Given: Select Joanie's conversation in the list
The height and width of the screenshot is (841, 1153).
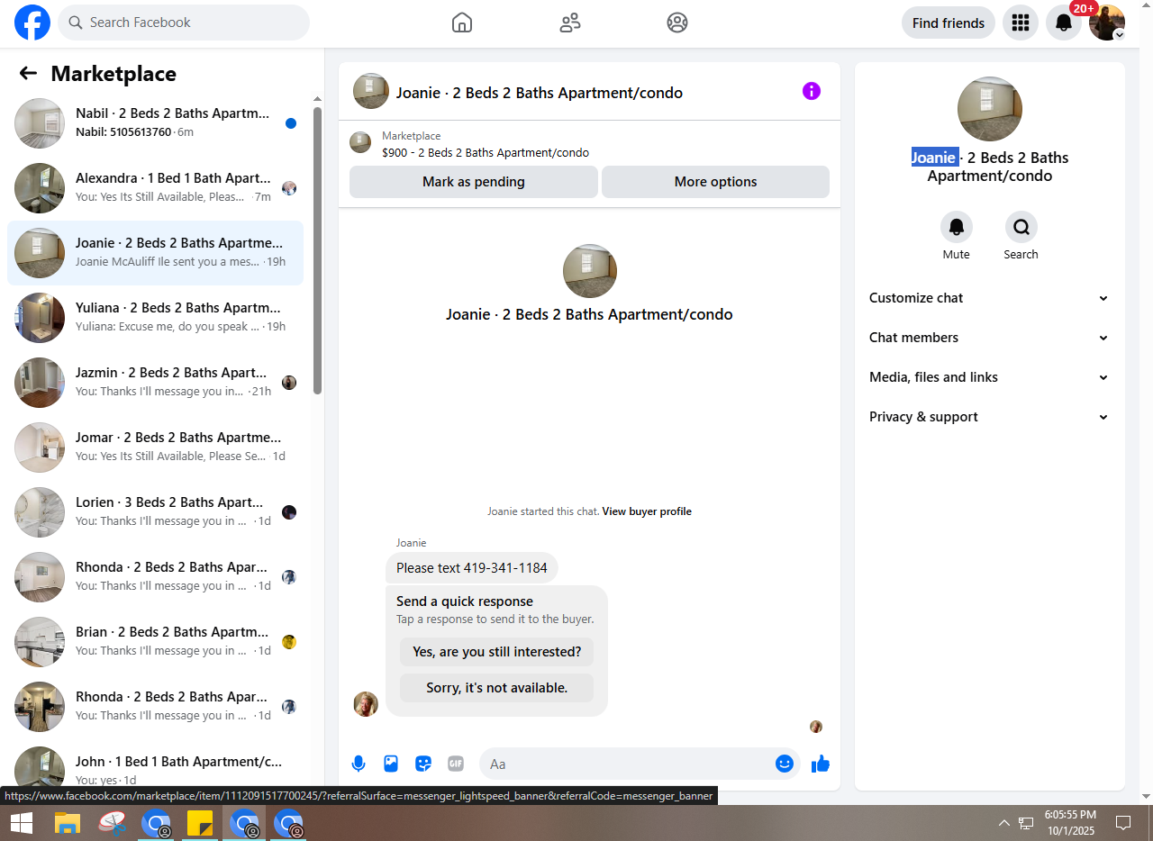Looking at the screenshot, I should click(155, 253).
